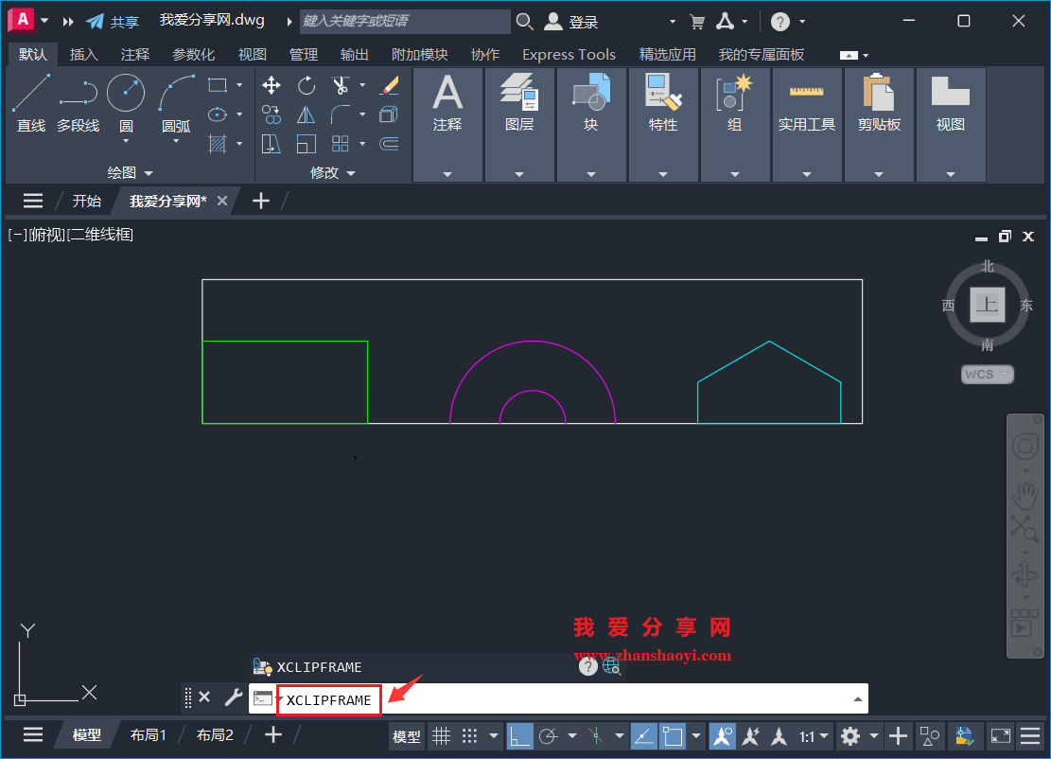Click the Move tool in the Modify panel

click(272, 85)
